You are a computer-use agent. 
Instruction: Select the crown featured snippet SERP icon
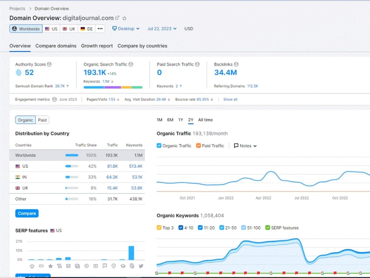click(x=32, y=266)
